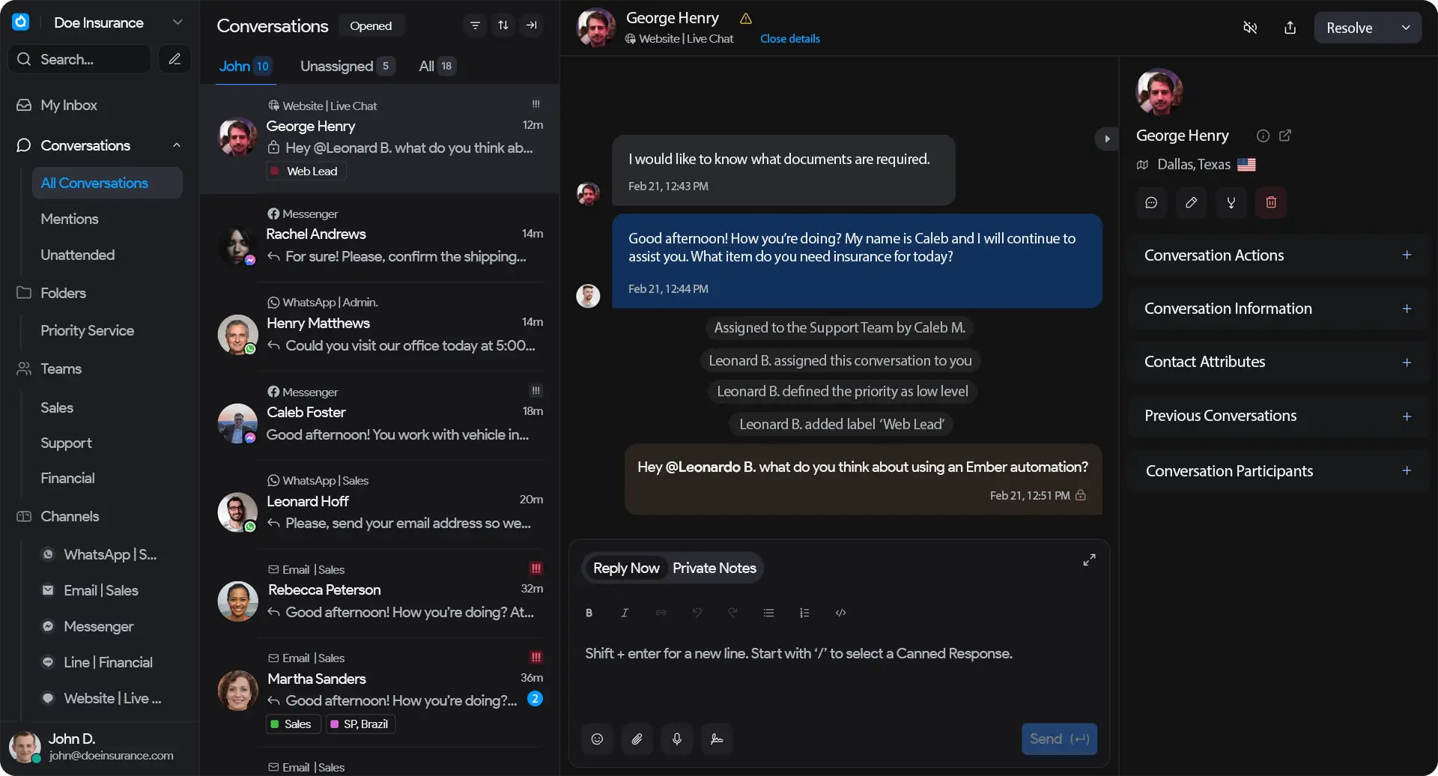Viewport: 1438px width, 776px height.
Task: Open the emoji picker
Action: coord(597,739)
